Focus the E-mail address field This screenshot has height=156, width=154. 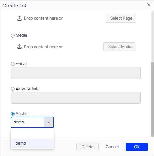pos(76,73)
